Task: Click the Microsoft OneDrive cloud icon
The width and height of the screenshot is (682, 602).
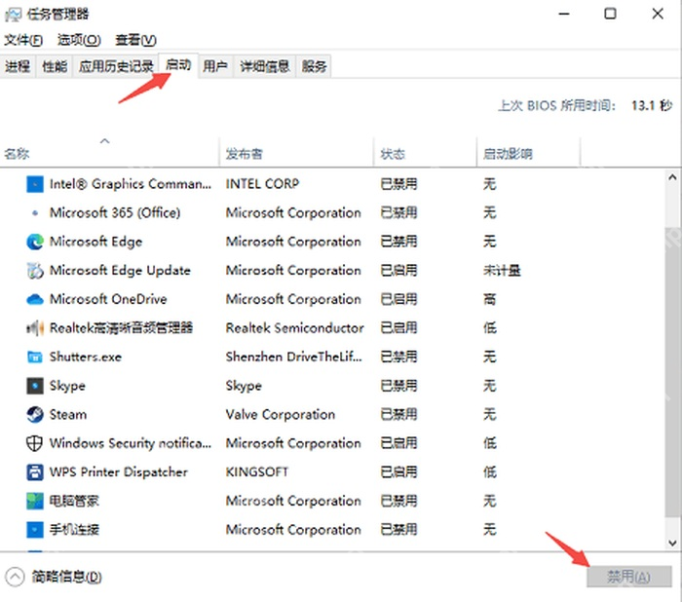Action: 35,300
